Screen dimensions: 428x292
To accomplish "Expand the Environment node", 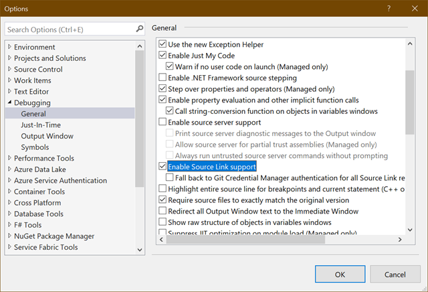I will pos(9,47).
